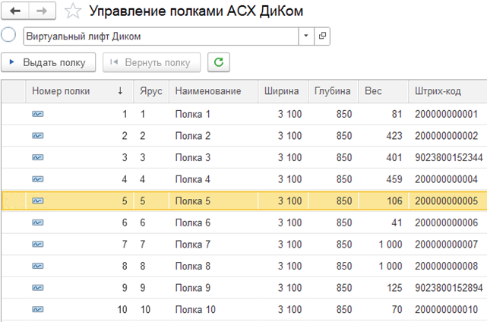Viewport: 487px width, 322px height.
Task: Click the row icon for shelf 10
Action: click(x=38, y=309)
